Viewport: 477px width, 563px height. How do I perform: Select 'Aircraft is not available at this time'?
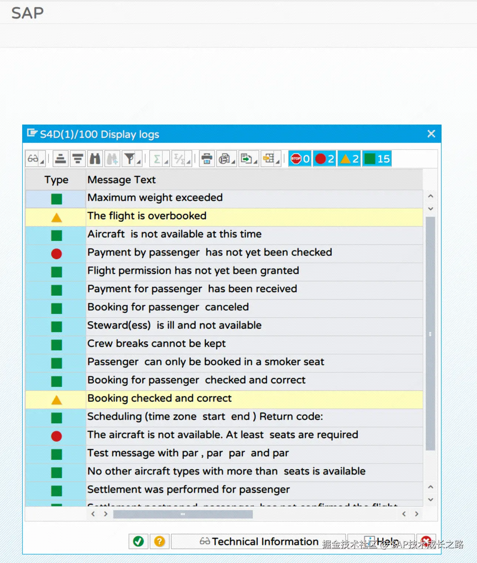point(174,234)
